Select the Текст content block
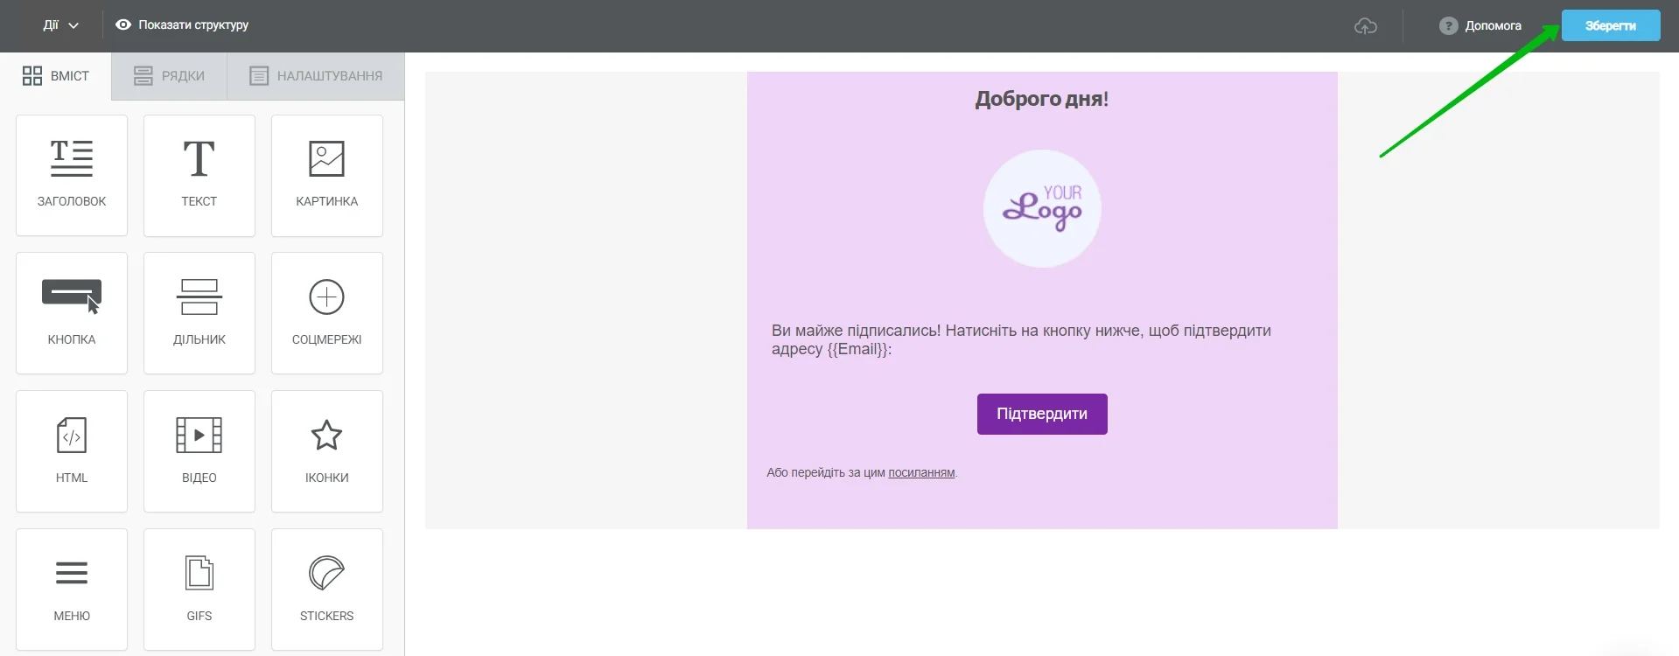 click(x=199, y=175)
